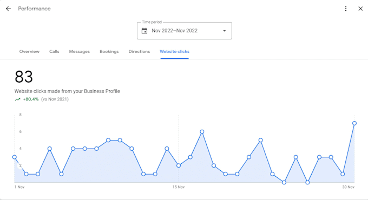Viewport: 368px width, 200px height.
Task: Click the data point at 15 Nov
Action: point(179,165)
